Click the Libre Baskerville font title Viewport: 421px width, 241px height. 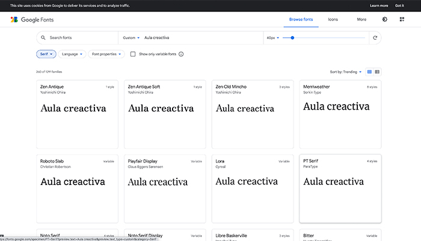point(231,236)
